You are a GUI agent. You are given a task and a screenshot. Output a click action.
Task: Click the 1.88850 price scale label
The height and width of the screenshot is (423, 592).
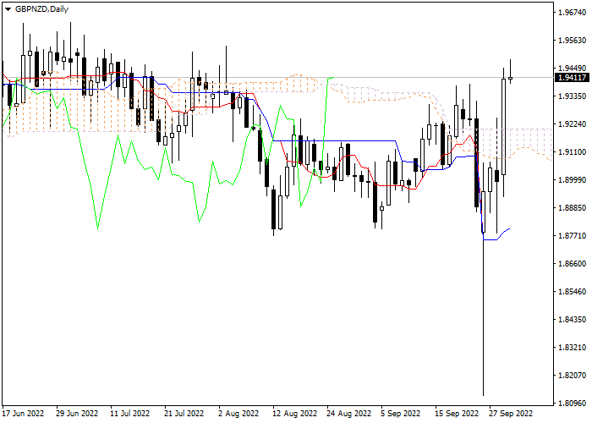572,208
